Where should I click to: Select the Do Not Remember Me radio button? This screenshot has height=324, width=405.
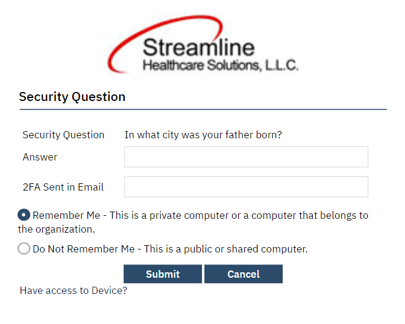(24, 248)
